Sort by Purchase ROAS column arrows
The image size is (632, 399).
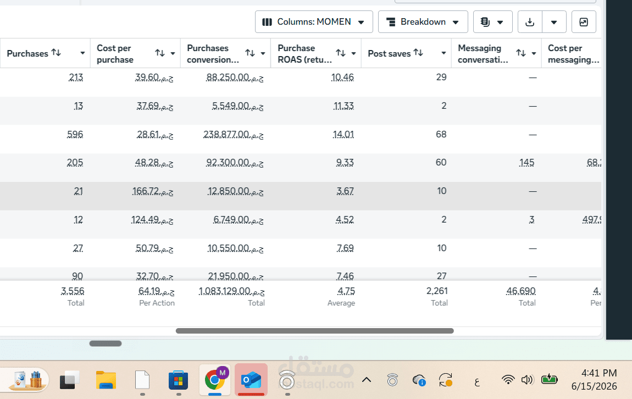341,53
